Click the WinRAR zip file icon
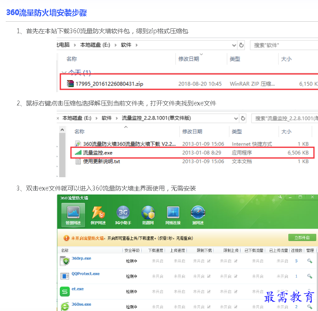318x311 pixels. [70, 83]
